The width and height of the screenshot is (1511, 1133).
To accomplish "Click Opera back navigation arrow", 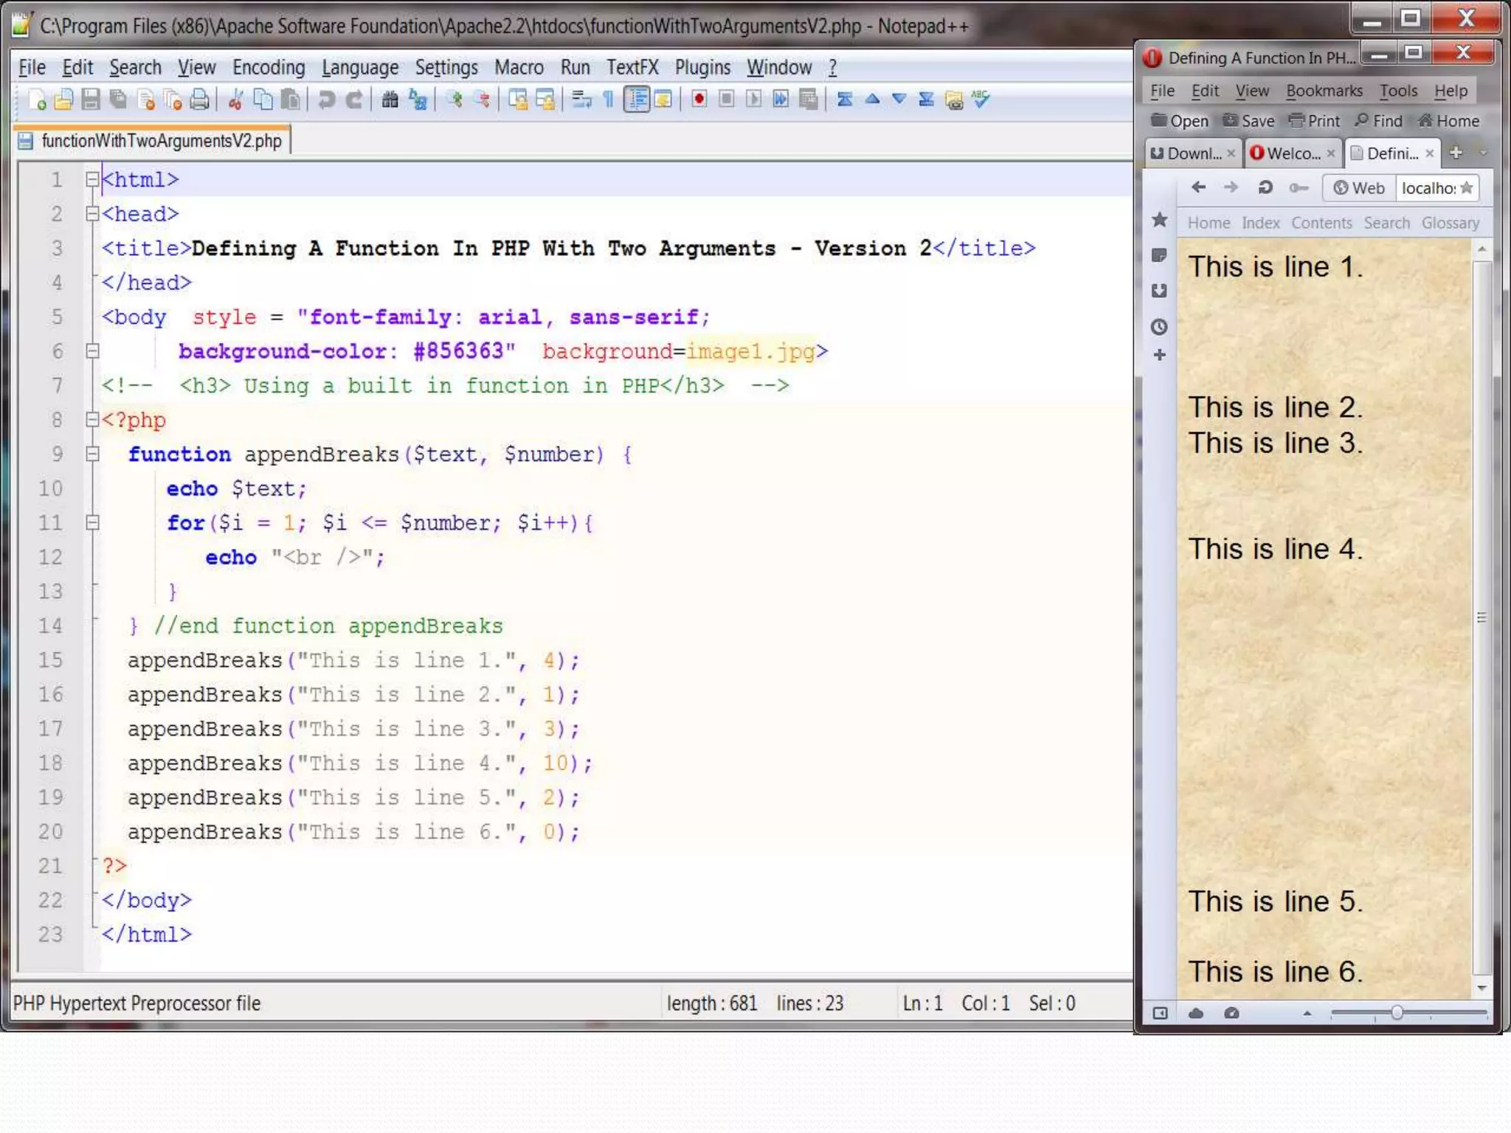I will [1198, 187].
